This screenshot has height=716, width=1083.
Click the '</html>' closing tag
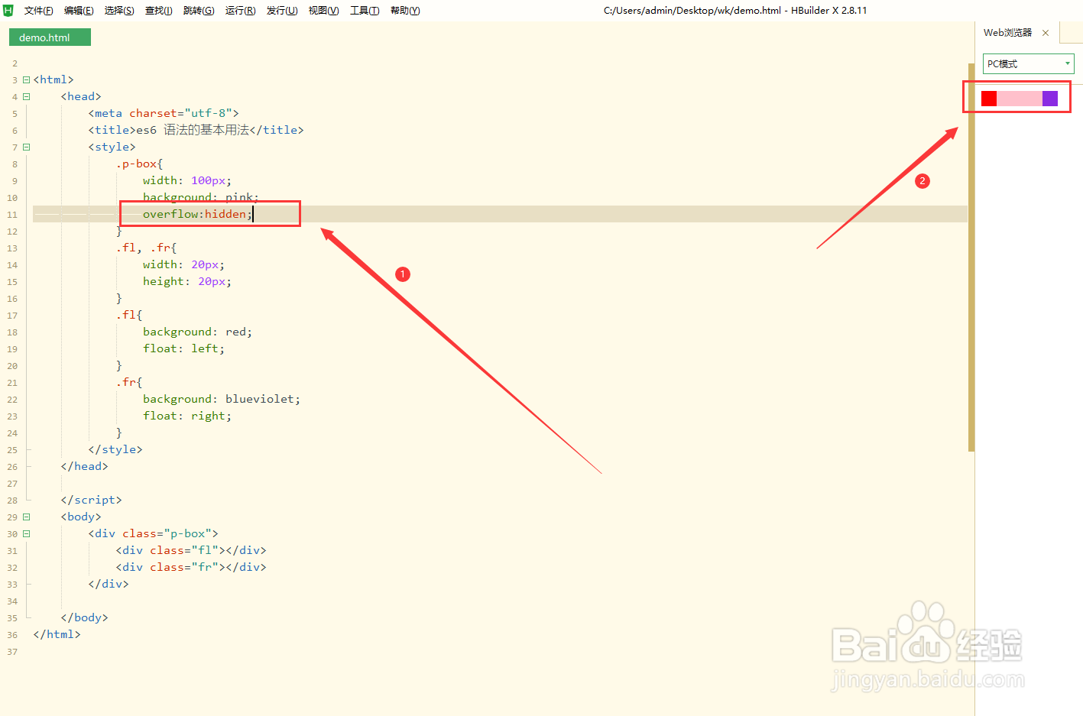coord(57,634)
